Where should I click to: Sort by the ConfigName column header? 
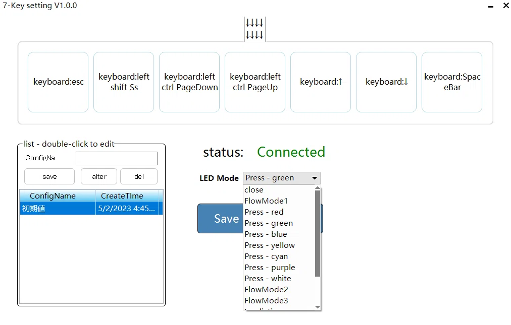pyautogui.click(x=58, y=196)
